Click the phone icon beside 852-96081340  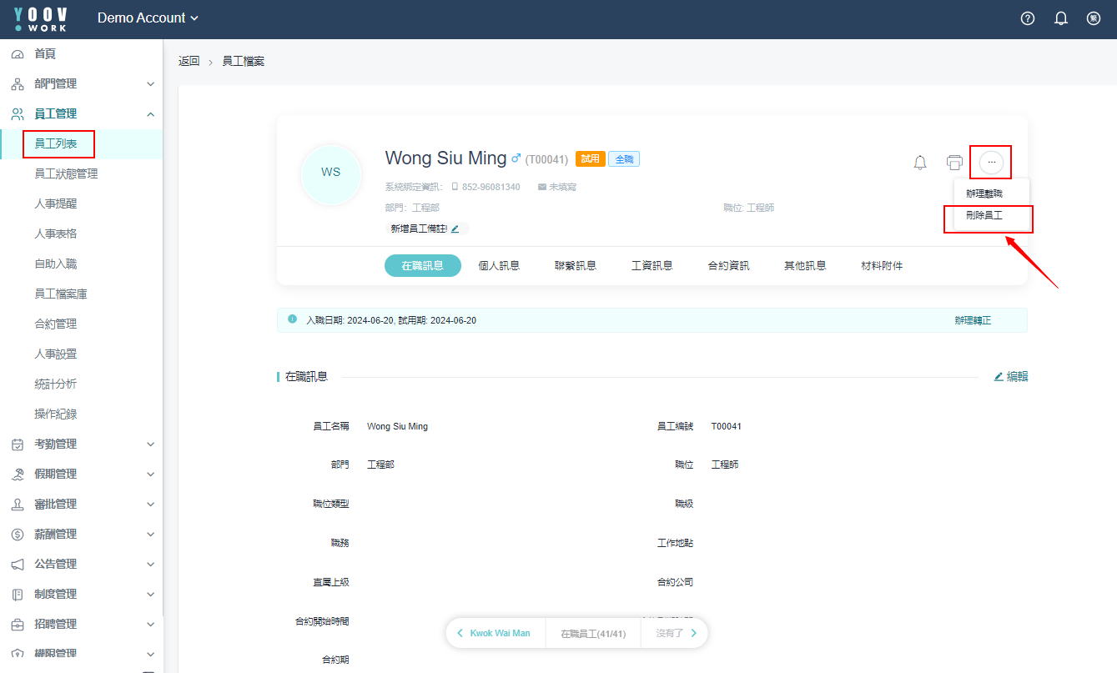[x=455, y=187]
